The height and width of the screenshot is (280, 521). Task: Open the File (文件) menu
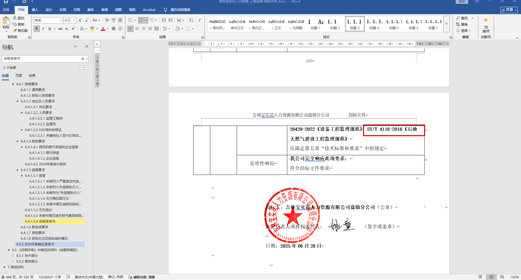pyautogui.click(x=6, y=10)
